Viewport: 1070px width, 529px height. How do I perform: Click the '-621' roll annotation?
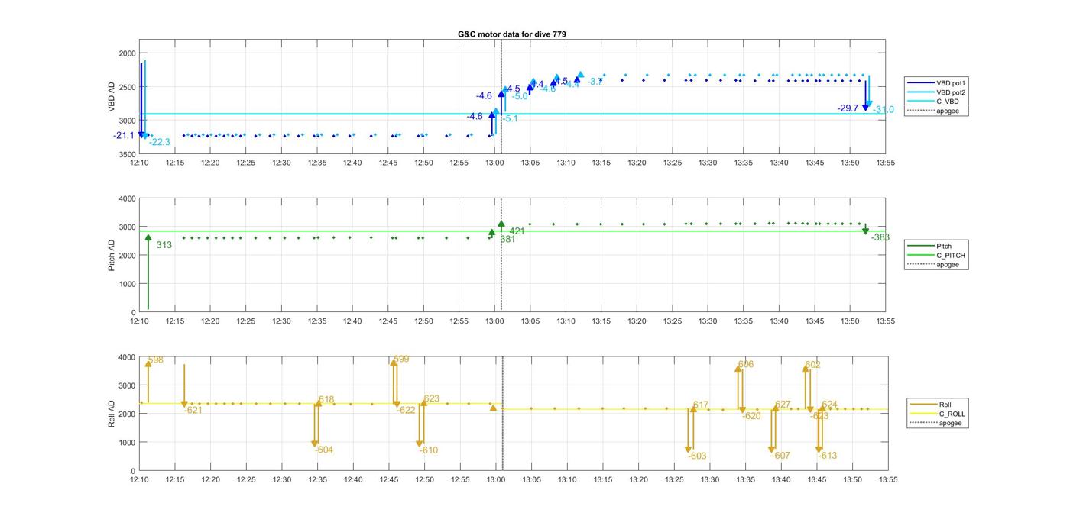tap(193, 411)
